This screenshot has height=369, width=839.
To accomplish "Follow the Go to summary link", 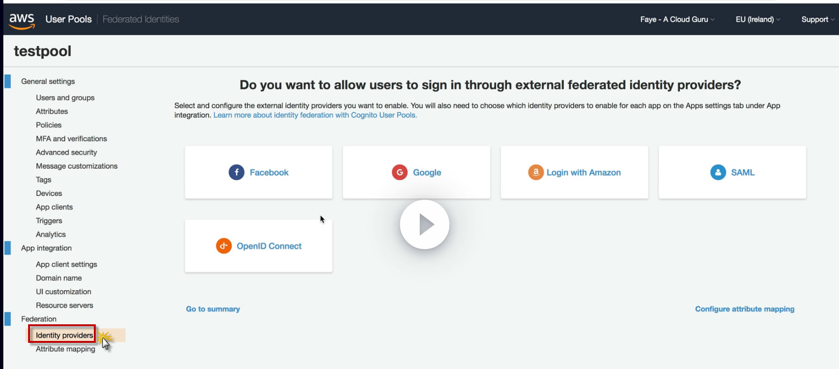I will click(213, 309).
